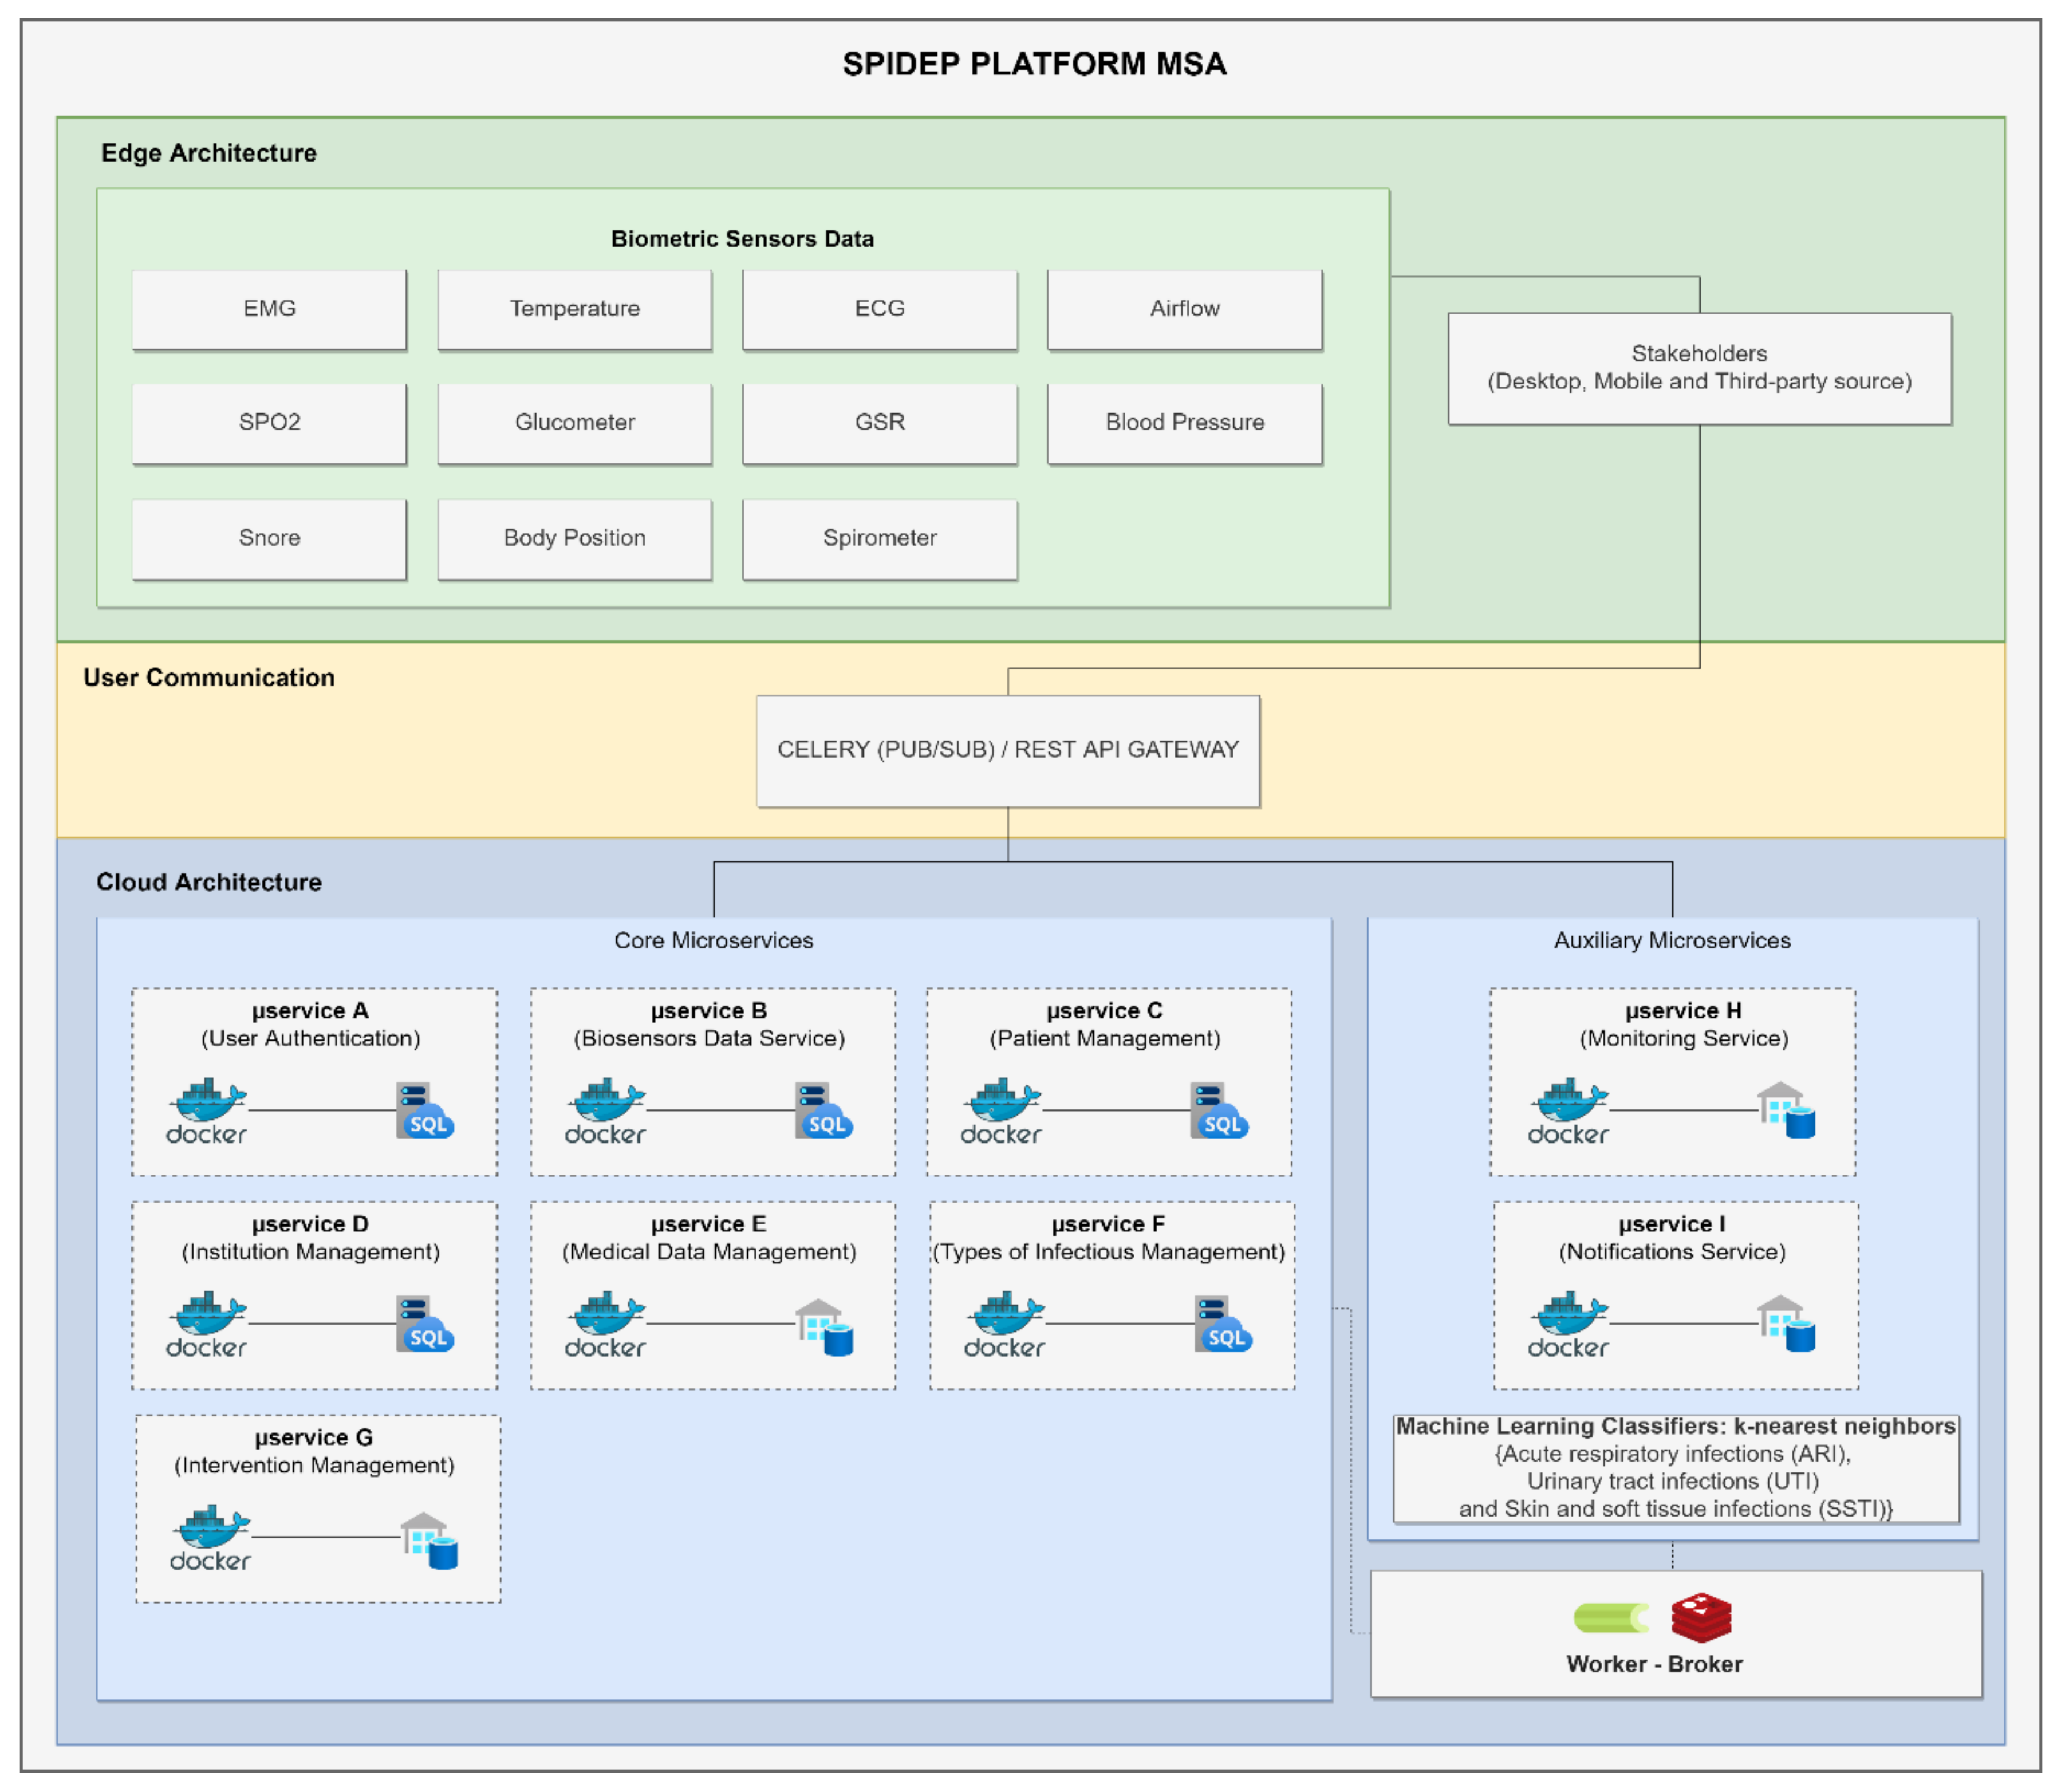Click the Core Microservices label
2069x1792 pixels.
point(713,940)
